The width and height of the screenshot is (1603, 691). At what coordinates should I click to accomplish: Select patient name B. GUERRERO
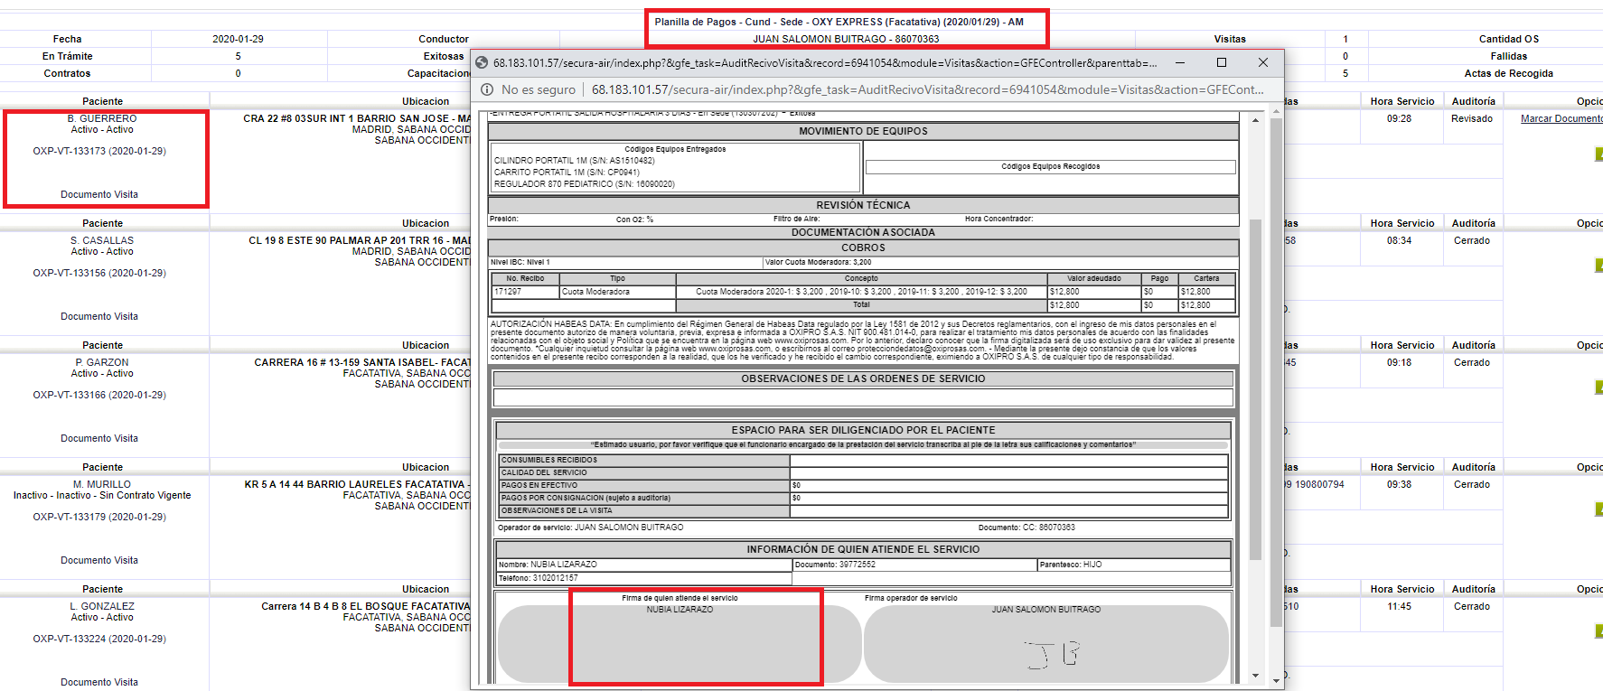click(x=102, y=118)
